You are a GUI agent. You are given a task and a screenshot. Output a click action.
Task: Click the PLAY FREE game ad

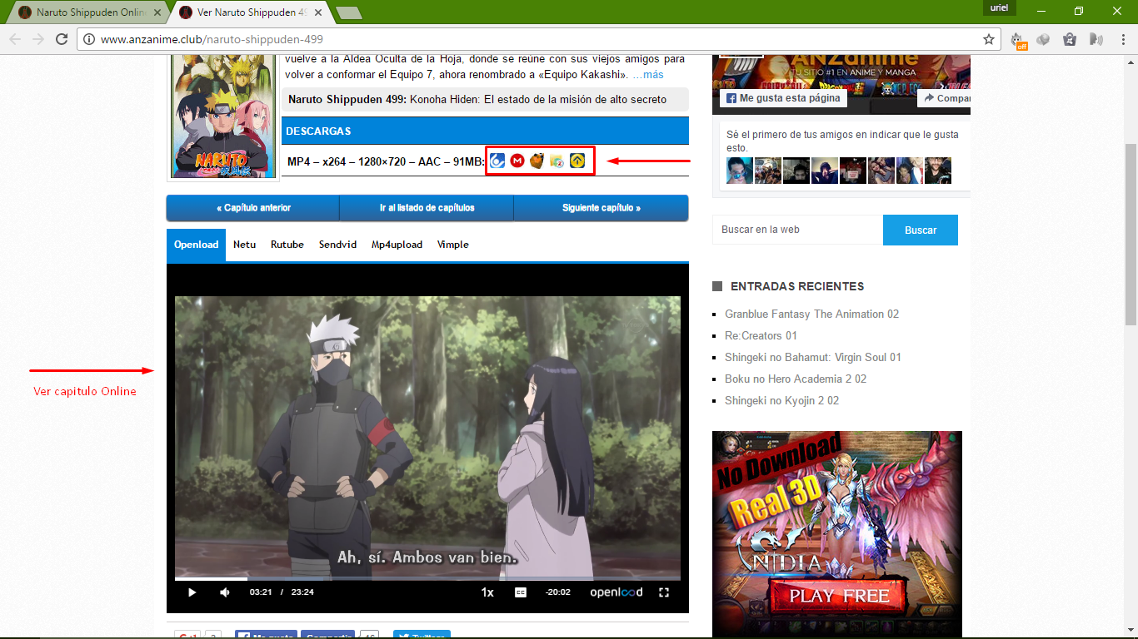click(841, 595)
